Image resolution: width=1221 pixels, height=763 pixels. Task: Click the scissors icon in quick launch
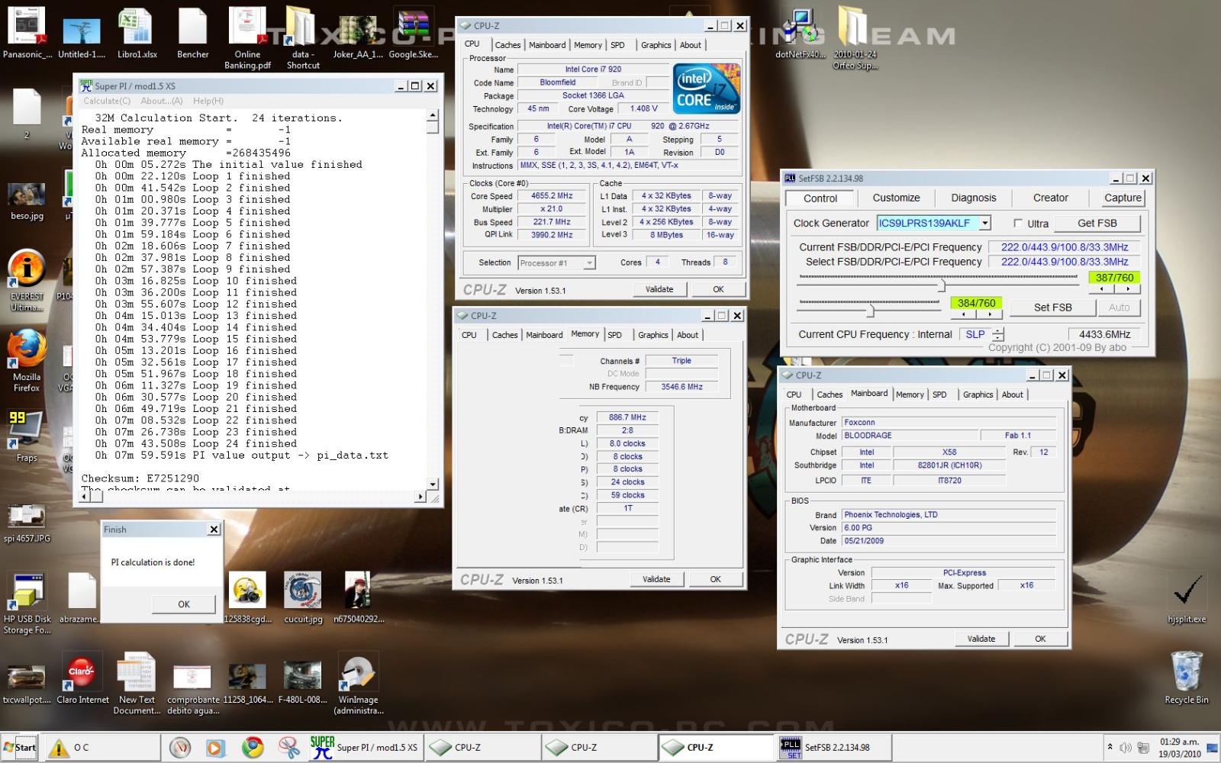pyautogui.click(x=288, y=748)
